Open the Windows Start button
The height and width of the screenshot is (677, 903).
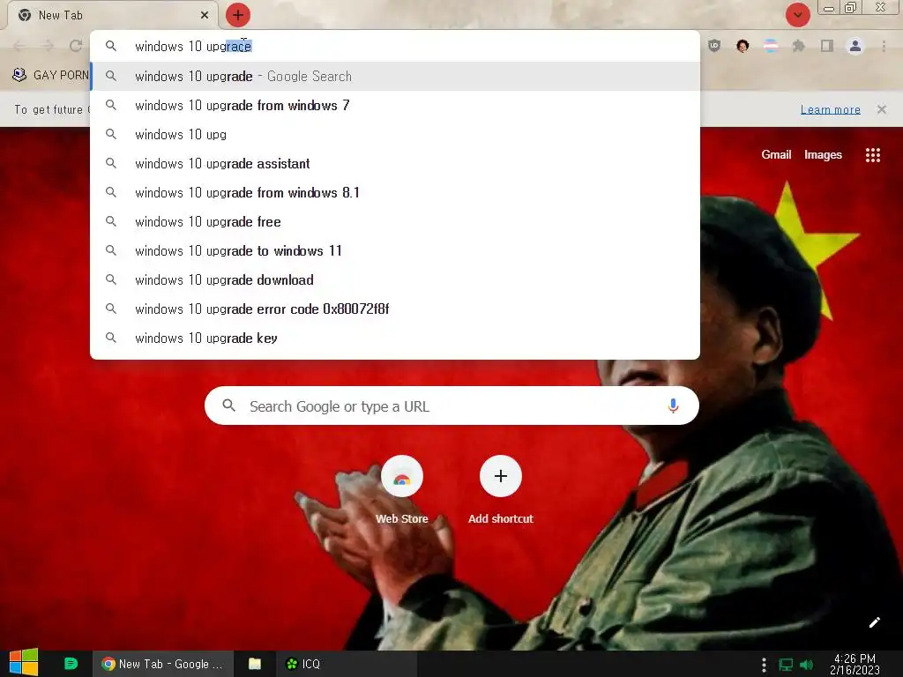[24, 663]
